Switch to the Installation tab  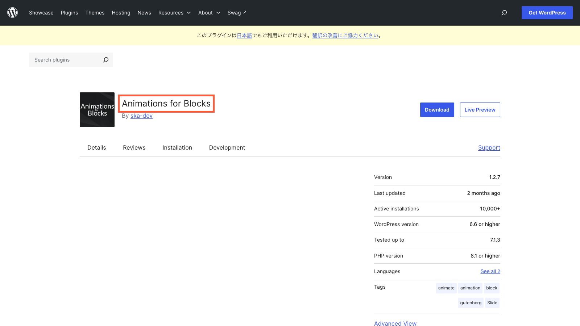(177, 148)
